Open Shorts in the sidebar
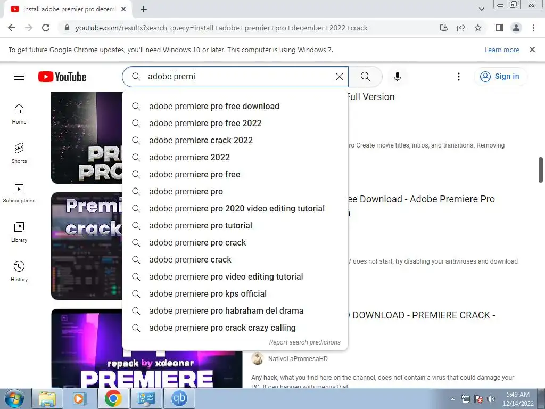Viewport: 545px width, 409px height. click(19, 153)
